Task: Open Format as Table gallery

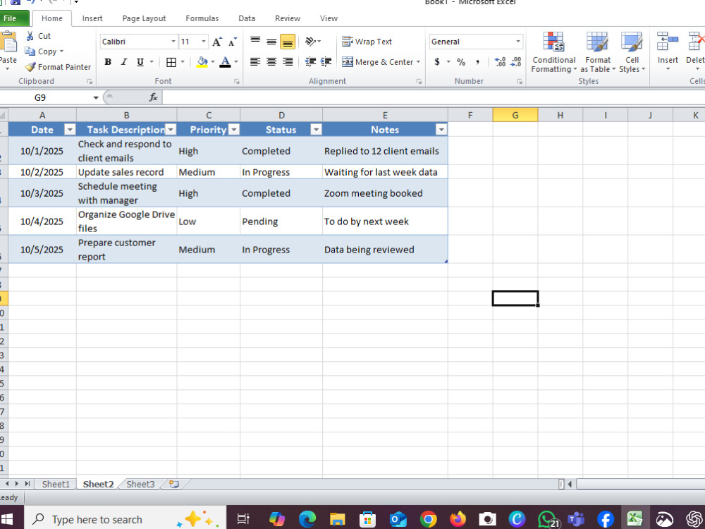Action: click(x=597, y=52)
